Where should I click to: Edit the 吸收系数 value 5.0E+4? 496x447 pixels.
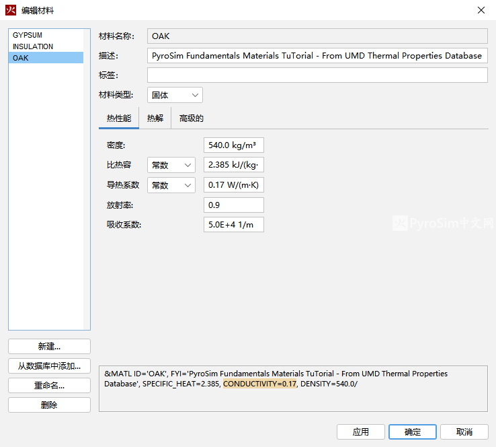tap(234, 225)
